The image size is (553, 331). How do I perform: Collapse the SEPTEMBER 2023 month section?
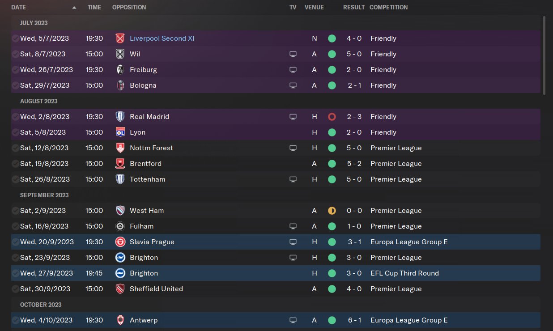44,195
